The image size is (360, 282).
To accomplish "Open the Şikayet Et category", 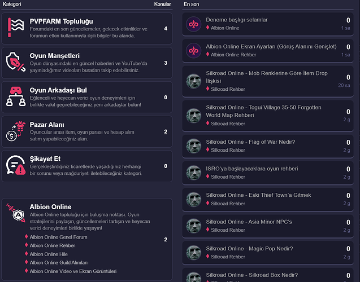I will 45,159.
